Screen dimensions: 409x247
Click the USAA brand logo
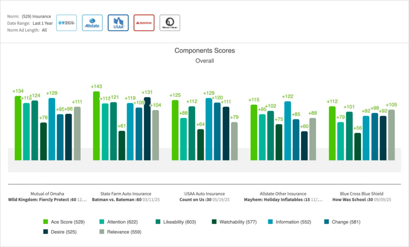click(118, 23)
